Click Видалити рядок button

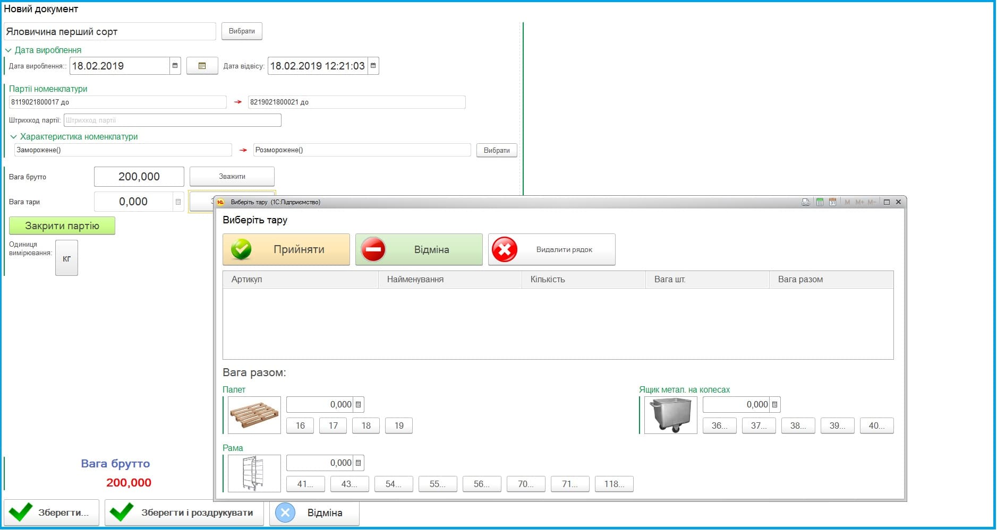click(x=552, y=249)
